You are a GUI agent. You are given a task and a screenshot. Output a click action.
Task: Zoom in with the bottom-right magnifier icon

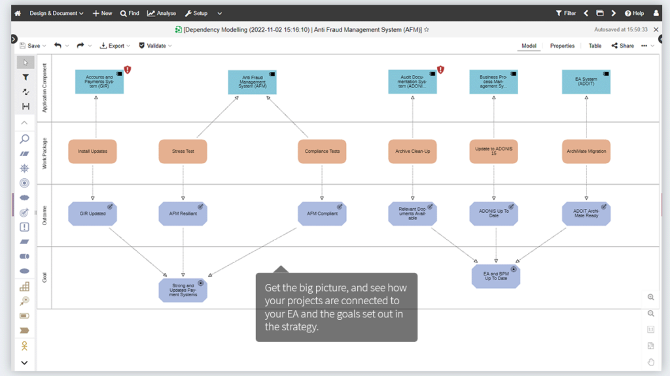pos(651,297)
